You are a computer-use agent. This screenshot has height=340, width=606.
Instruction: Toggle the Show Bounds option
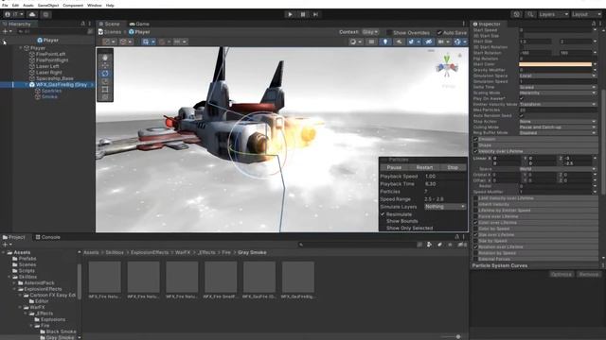pyautogui.click(x=401, y=221)
